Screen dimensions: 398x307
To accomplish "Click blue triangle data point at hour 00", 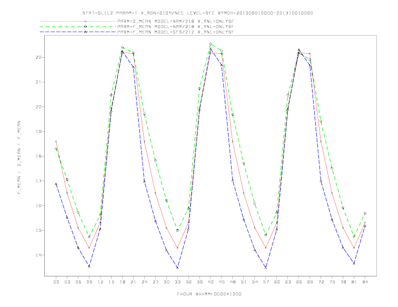I will tap(56, 184).
